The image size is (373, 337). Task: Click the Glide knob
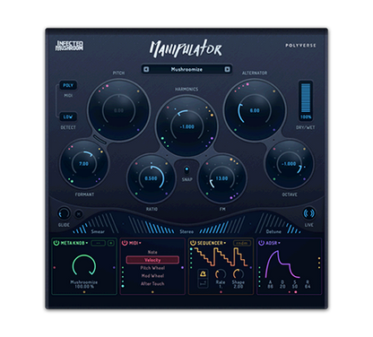64,213
